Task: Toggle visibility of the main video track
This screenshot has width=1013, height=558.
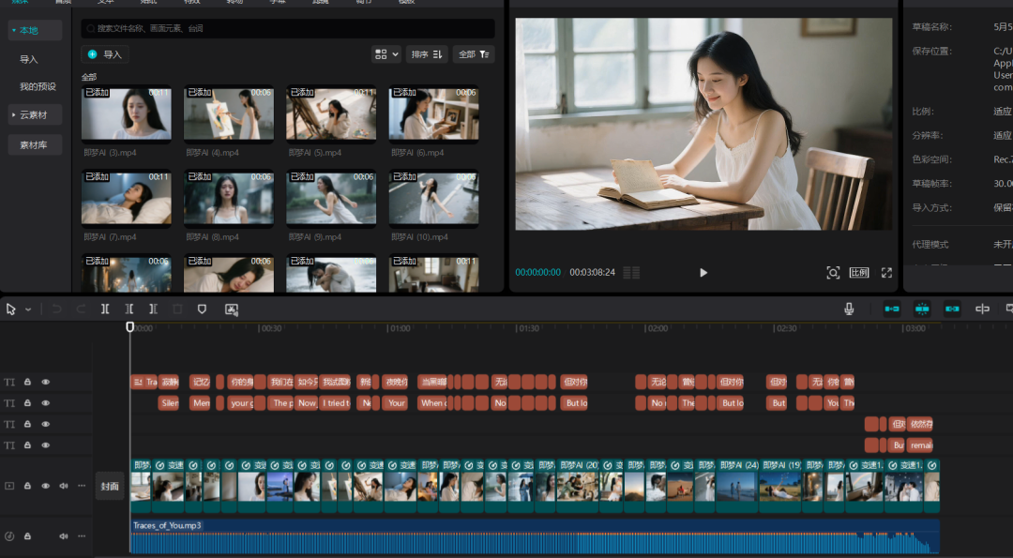Action: [x=45, y=486]
